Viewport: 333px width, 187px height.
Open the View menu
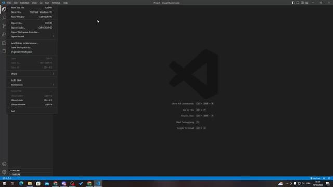(34, 3)
